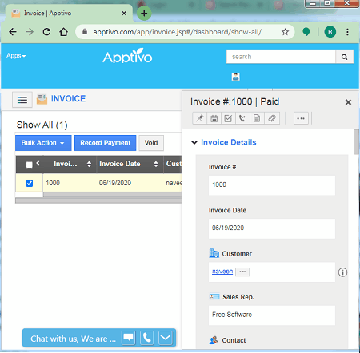The width and height of the screenshot is (360, 353).
Task: Click the customer info circle icon
Action: pos(342,272)
